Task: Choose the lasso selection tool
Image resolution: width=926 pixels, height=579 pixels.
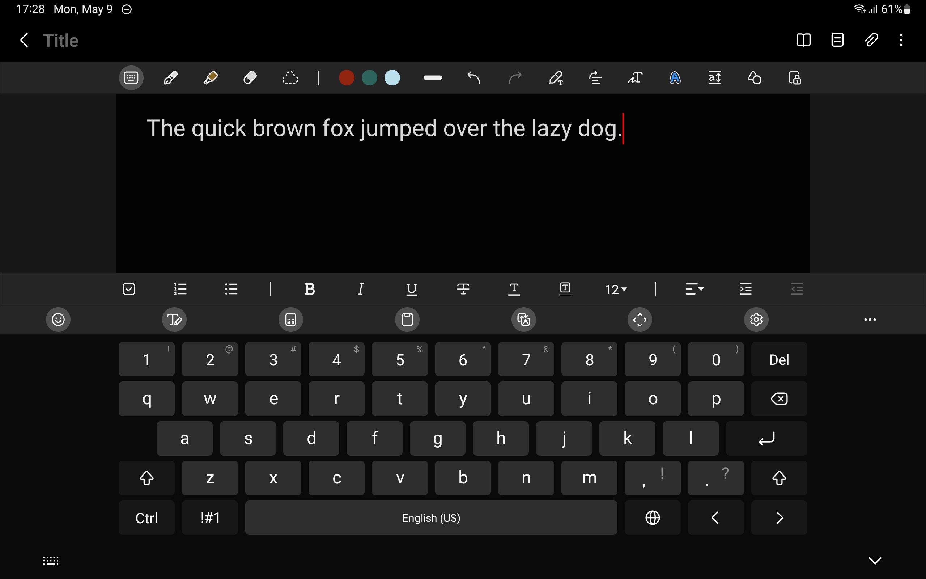Action: coord(290,78)
